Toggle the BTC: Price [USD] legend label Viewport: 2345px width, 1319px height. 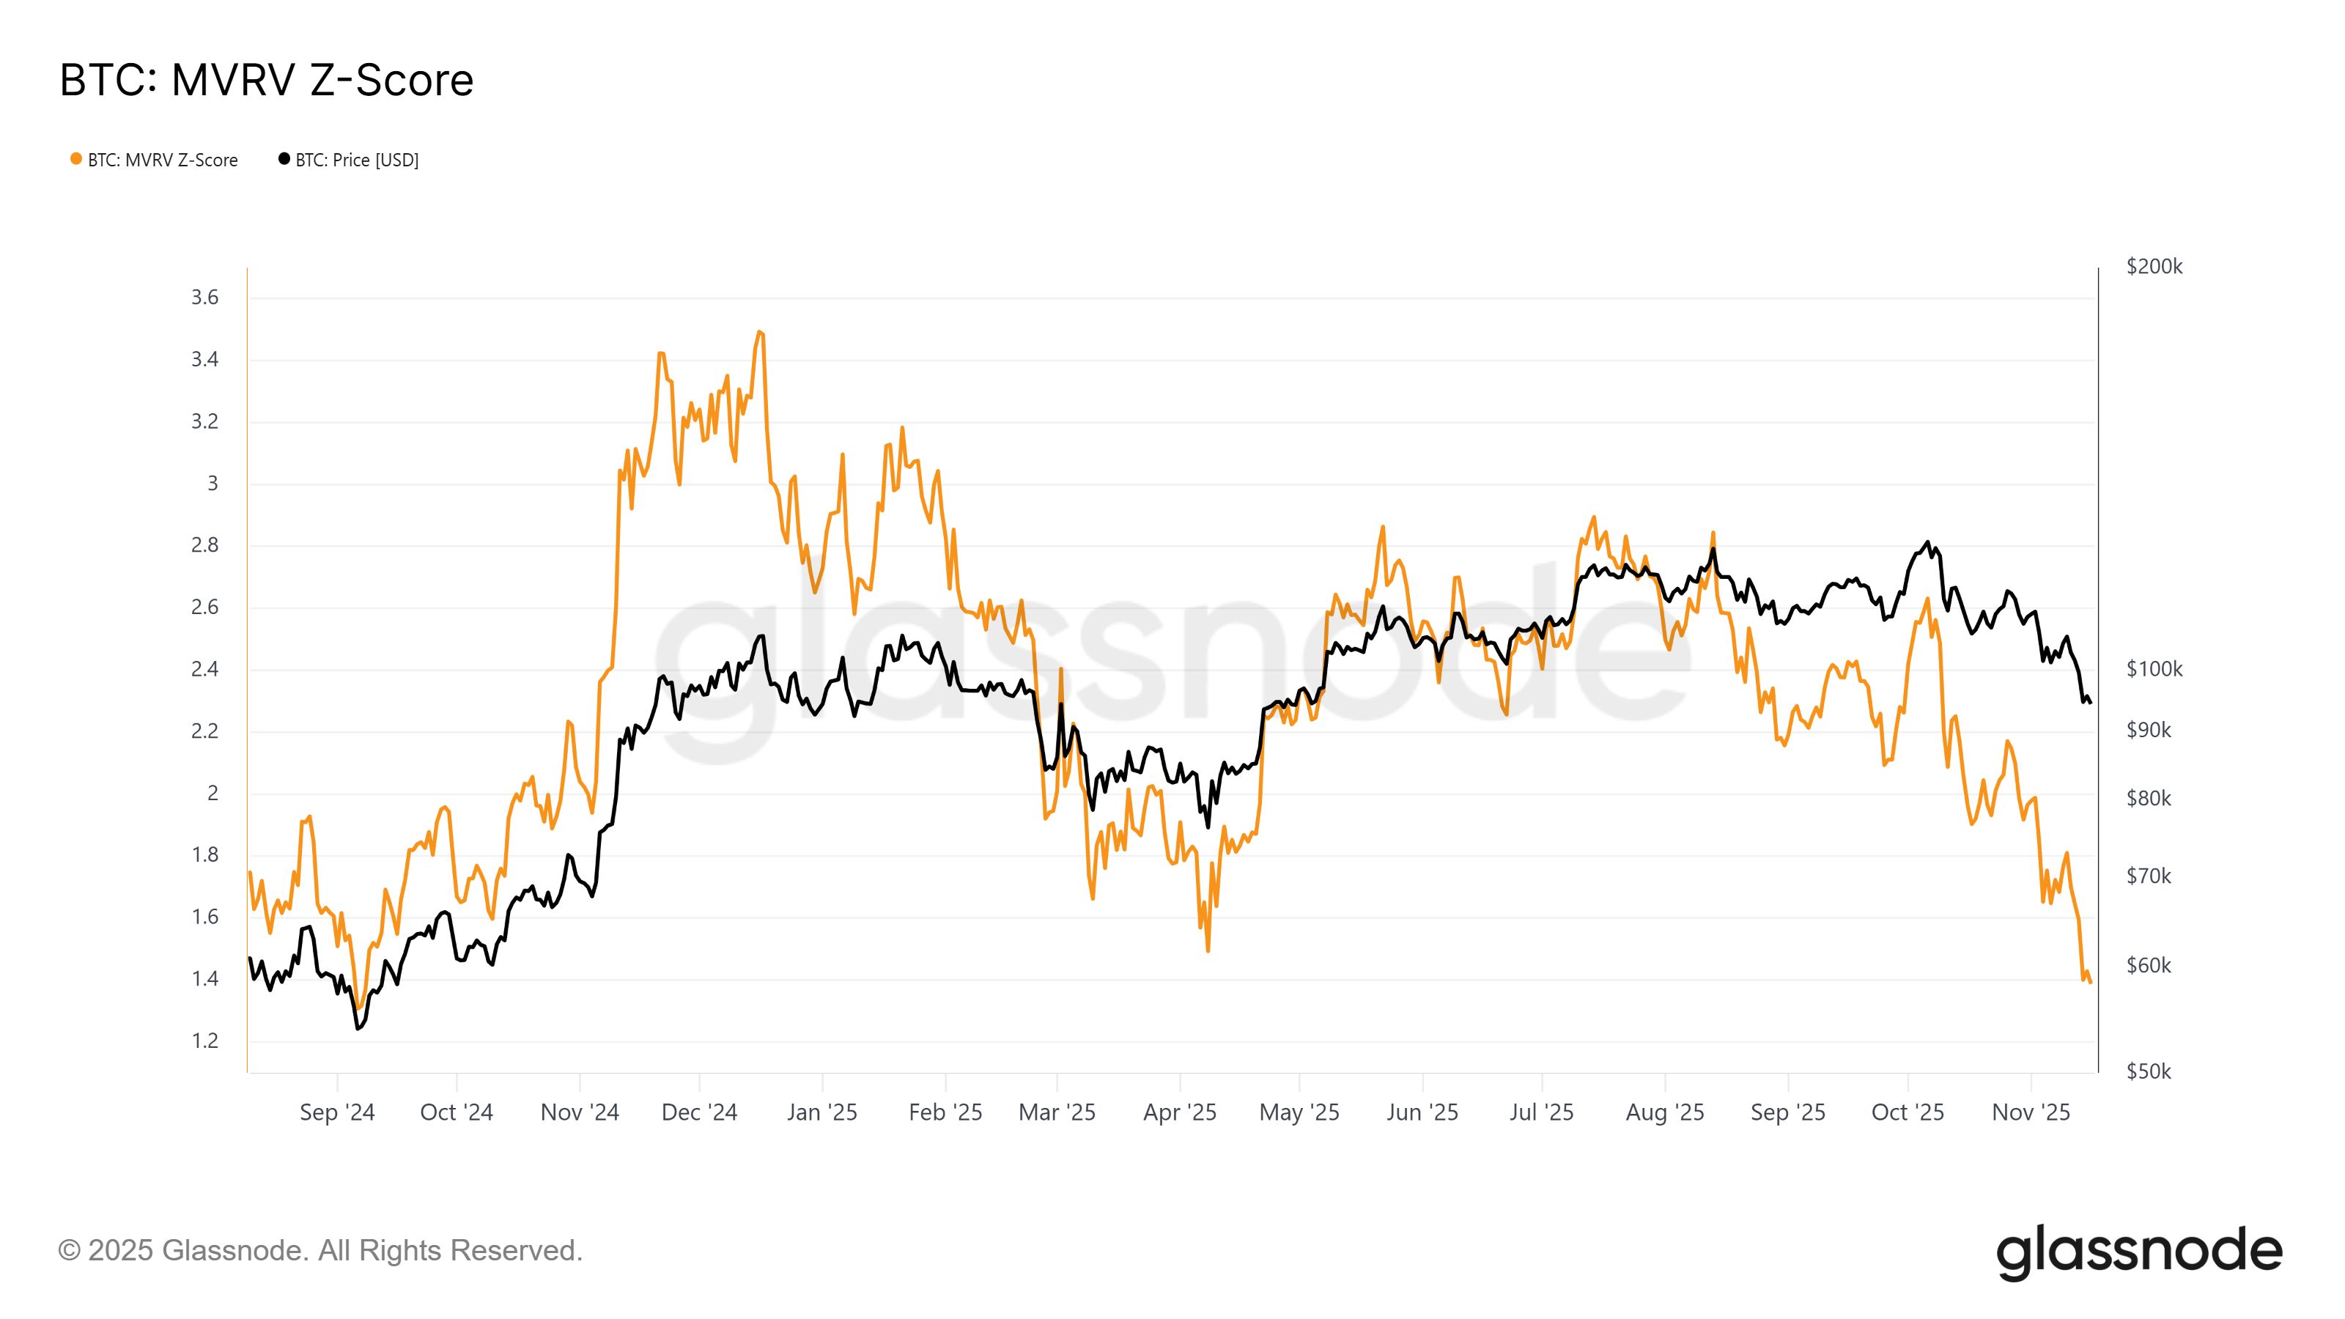357,160
